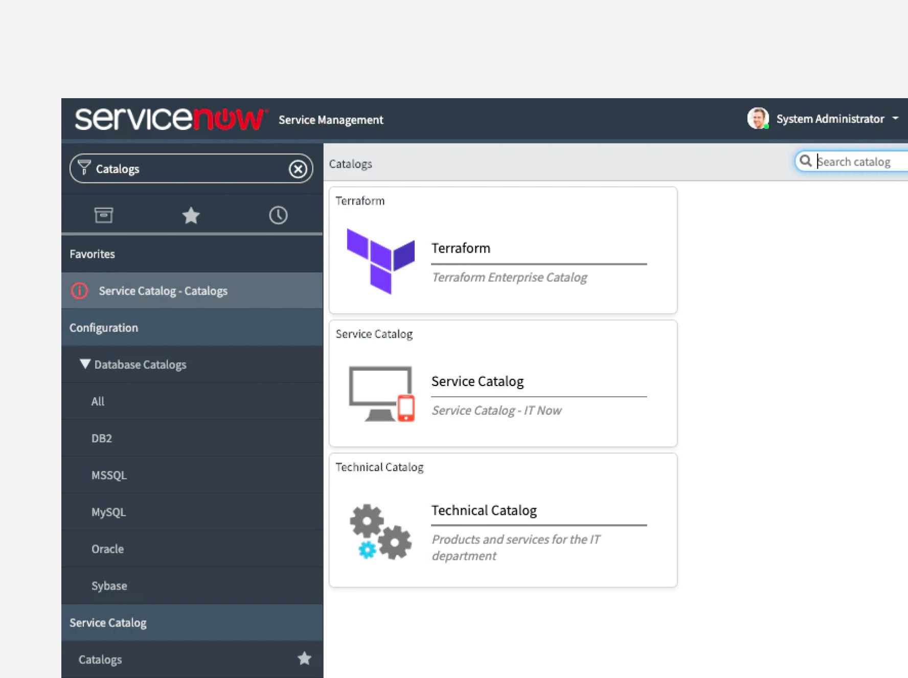
Task: Collapse the Database Catalogs tree
Action: tap(85, 364)
